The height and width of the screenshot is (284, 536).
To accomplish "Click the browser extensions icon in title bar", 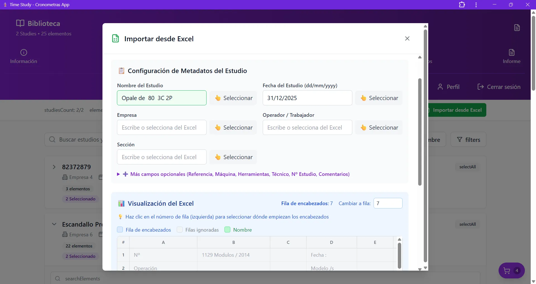I will coord(462,4).
